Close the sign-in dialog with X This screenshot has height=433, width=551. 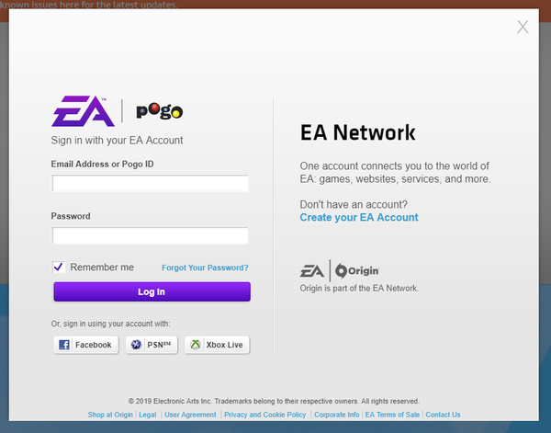click(x=523, y=27)
